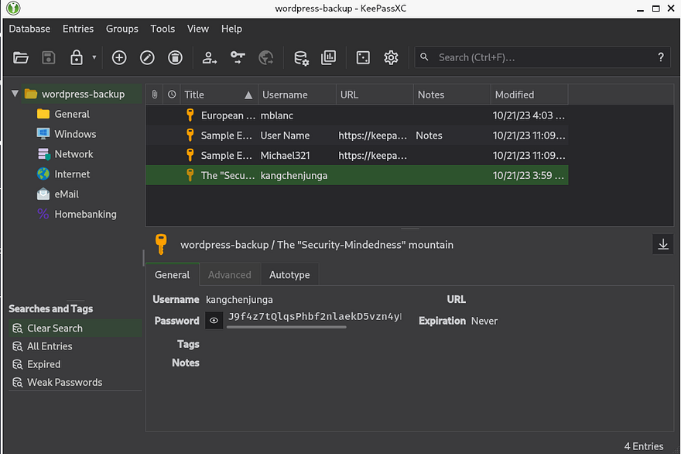Delete the selected entry with trash icon
The height and width of the screenshot is (454, 681).
point(176,57)
